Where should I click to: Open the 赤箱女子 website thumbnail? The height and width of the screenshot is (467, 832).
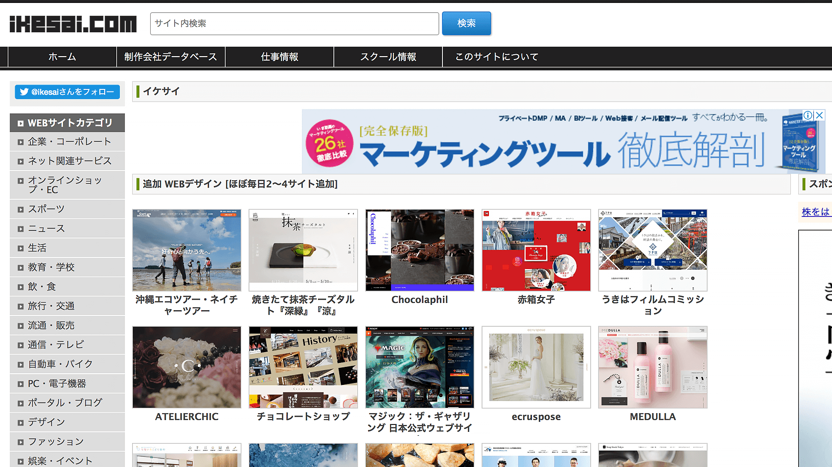pos(536,250)
